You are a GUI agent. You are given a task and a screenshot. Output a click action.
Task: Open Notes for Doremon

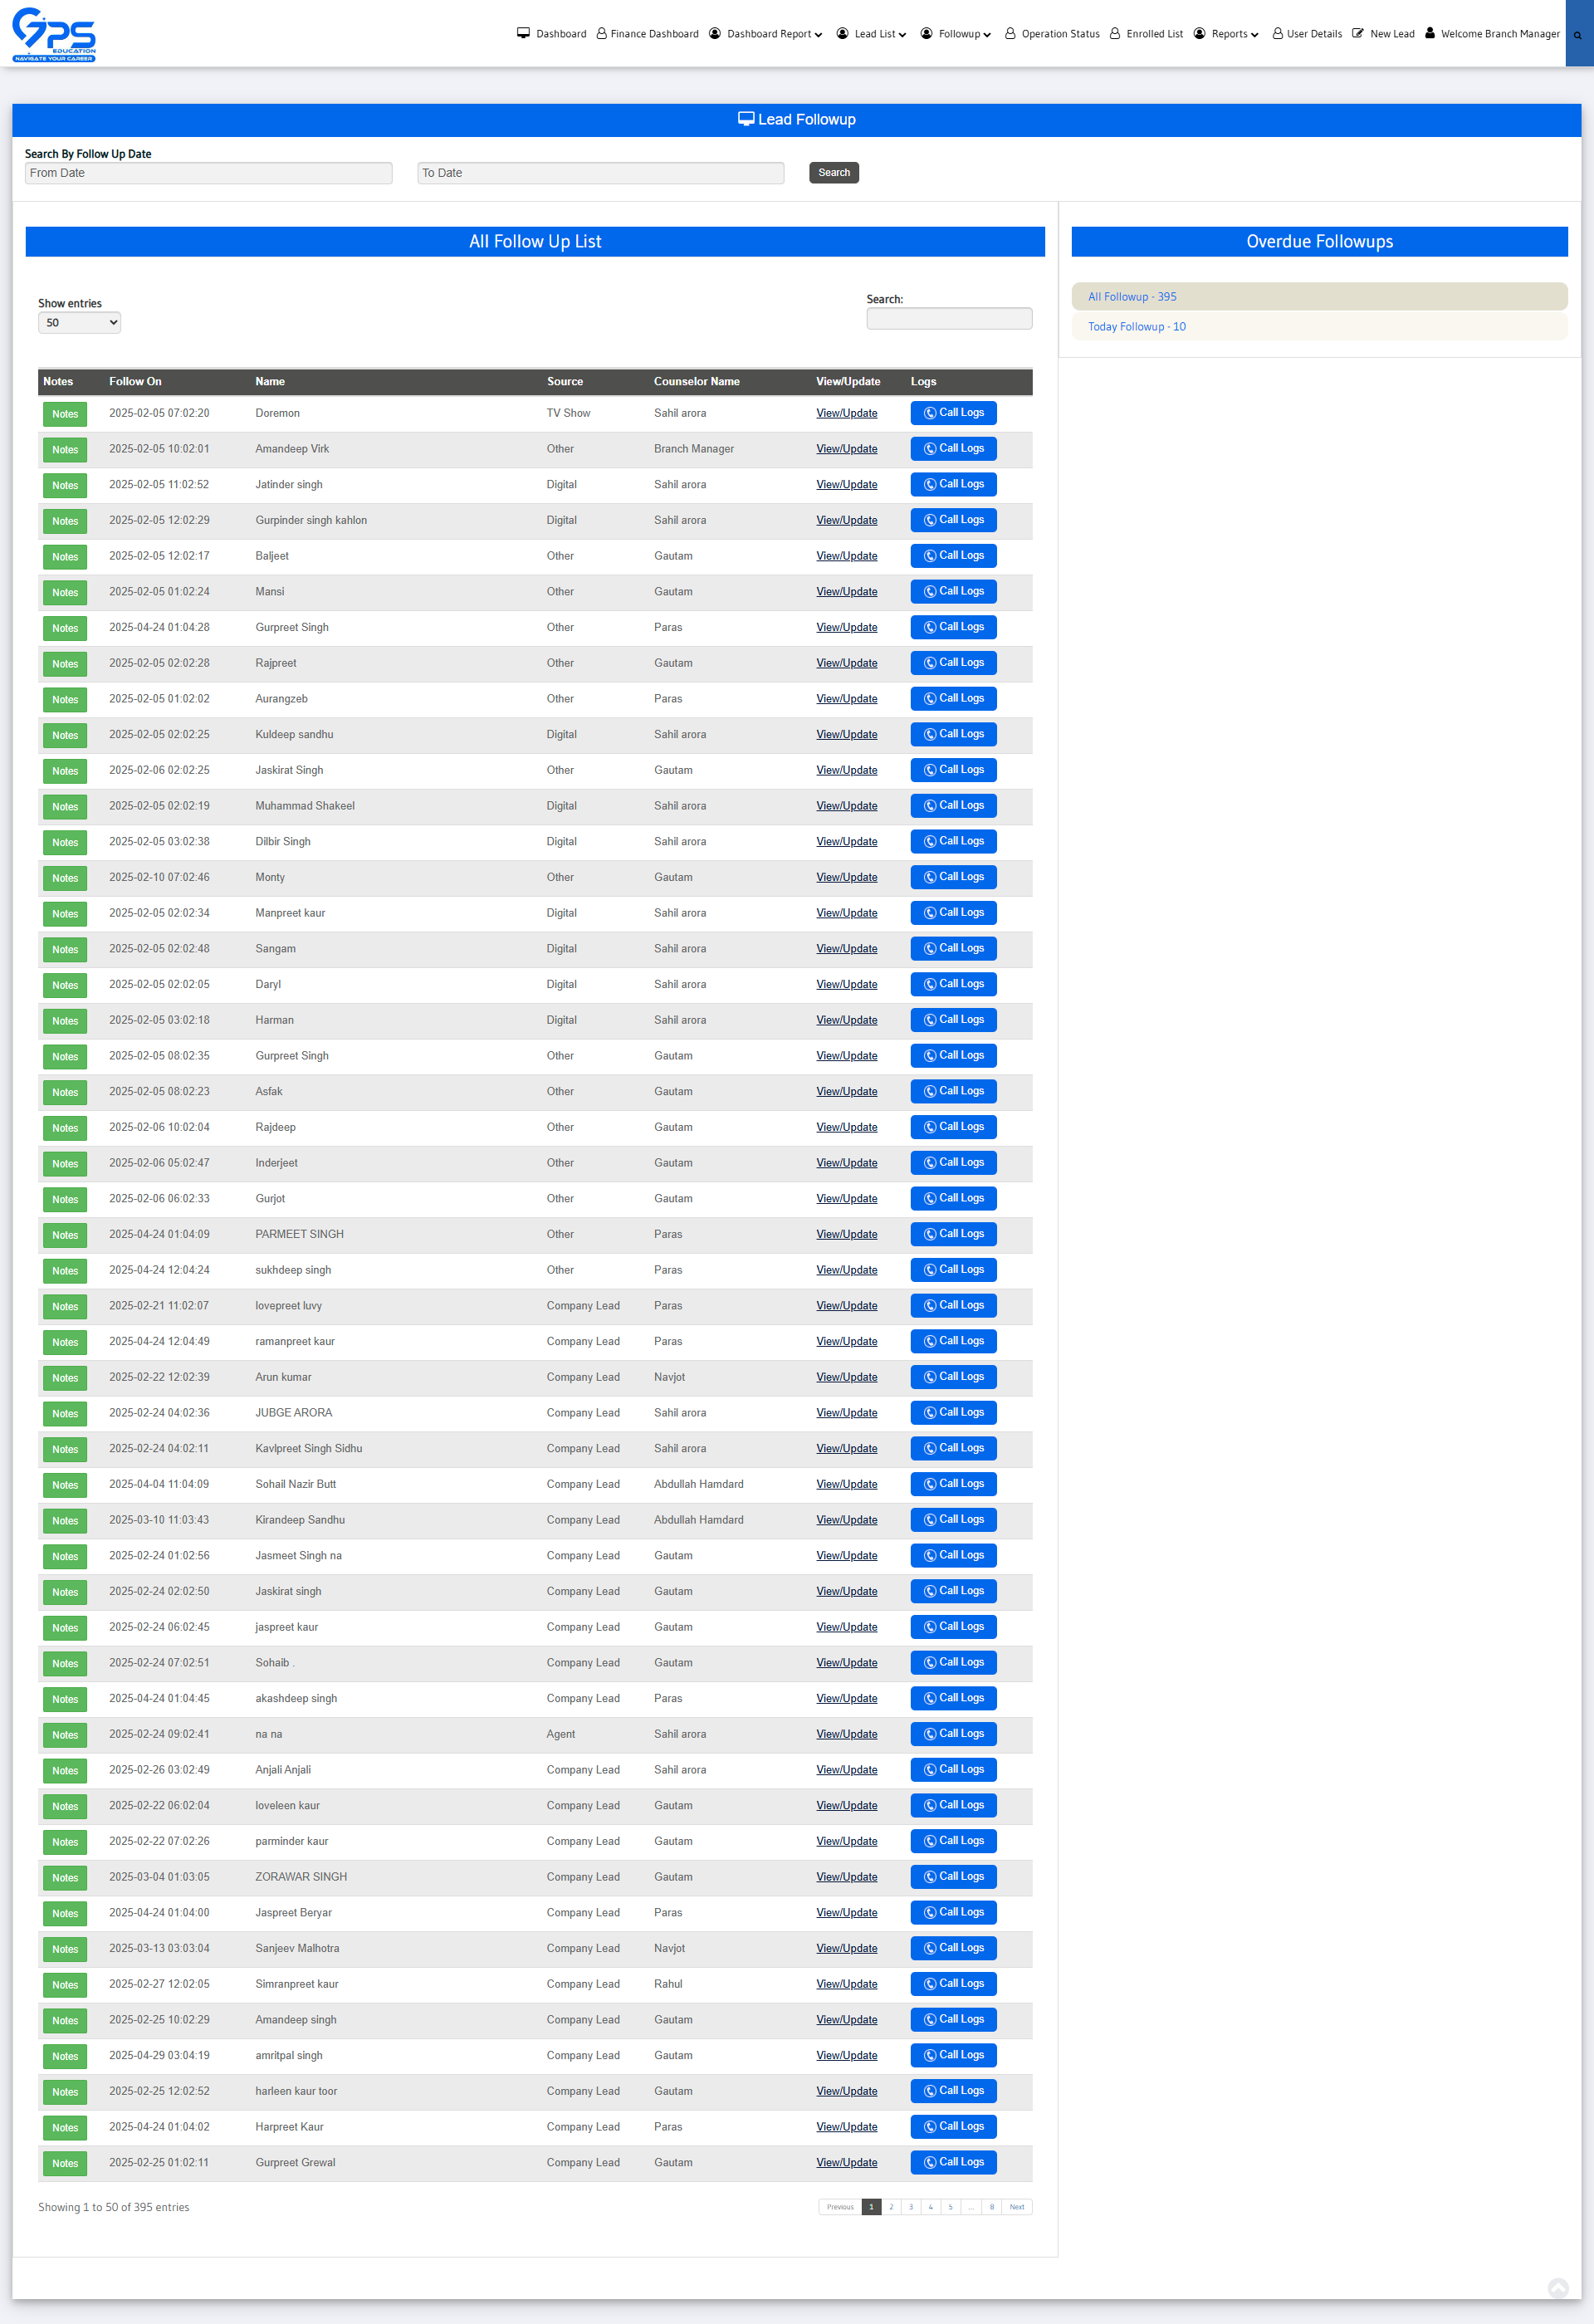65,414
